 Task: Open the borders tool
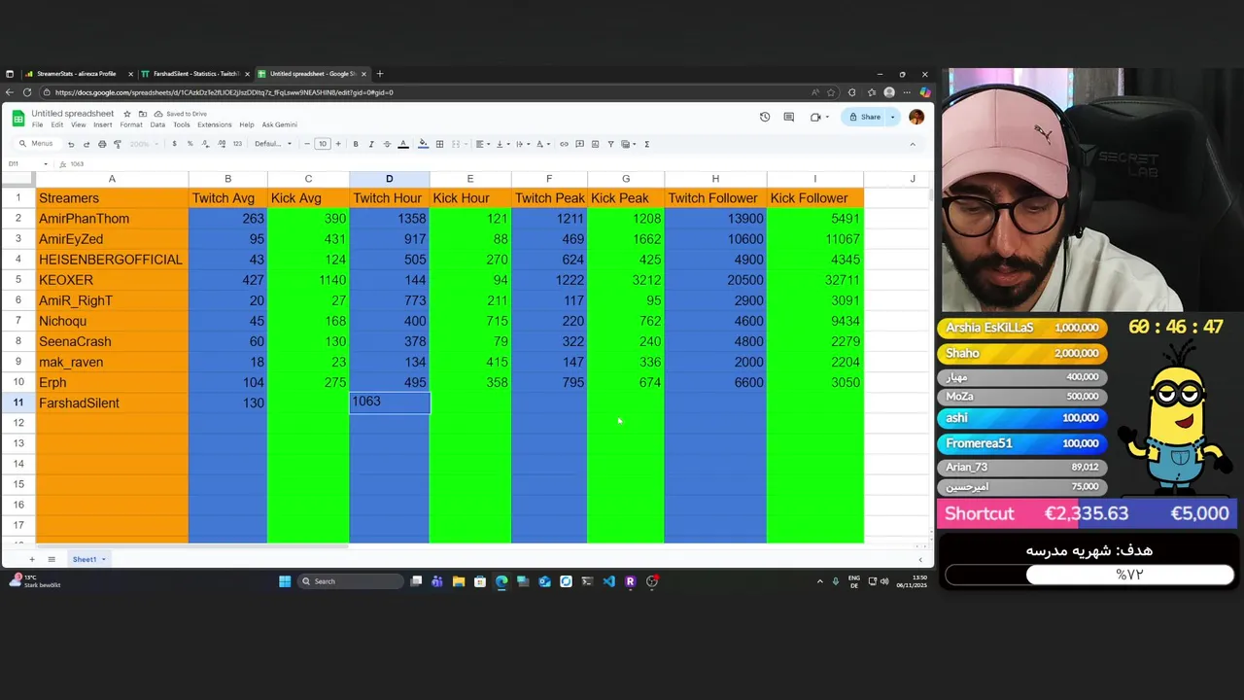point(439,144)
